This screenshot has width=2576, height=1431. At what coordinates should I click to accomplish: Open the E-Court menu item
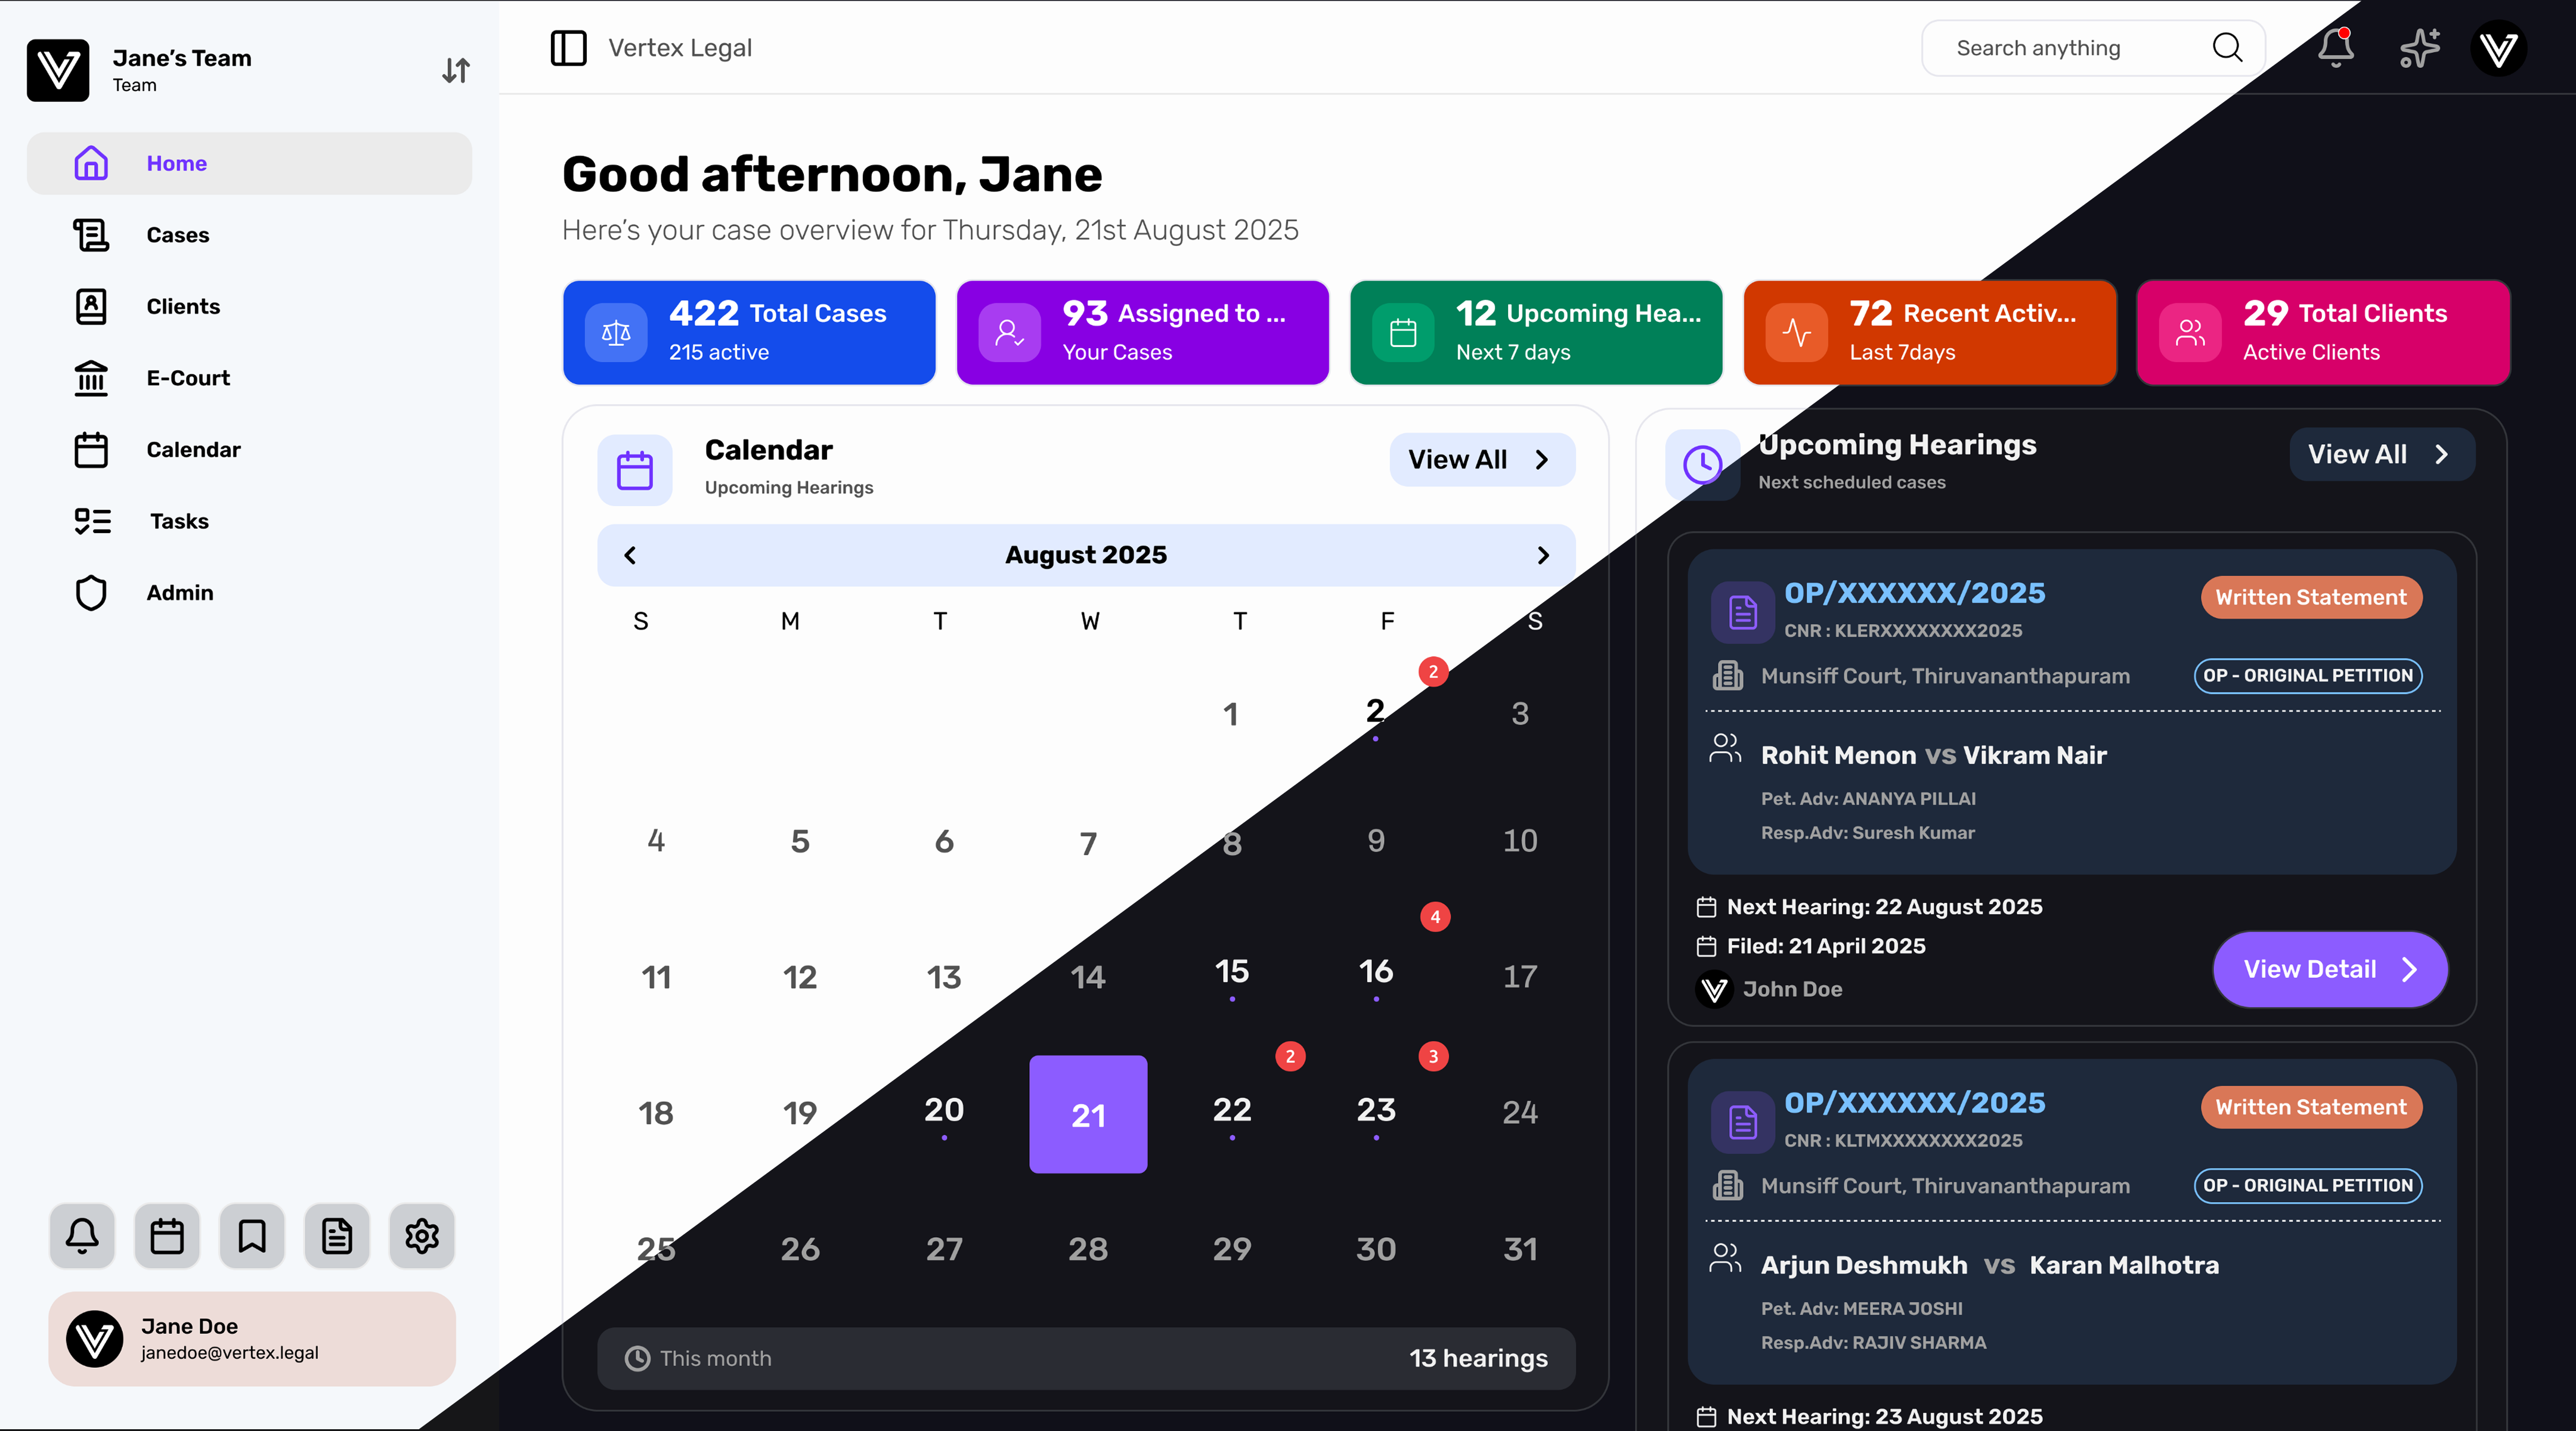(x=188, y=378)
